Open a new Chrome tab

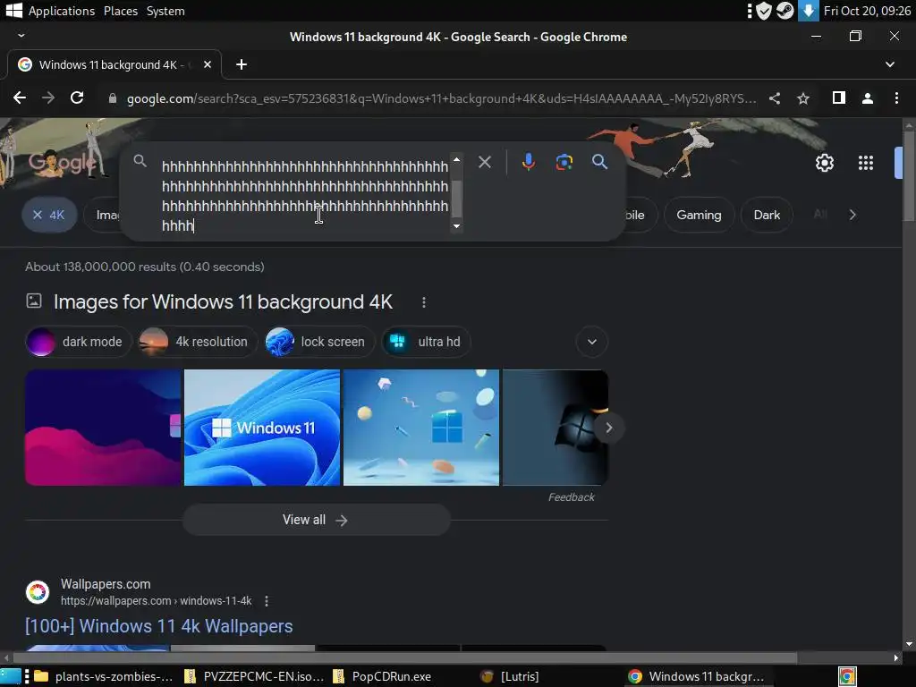242,64
